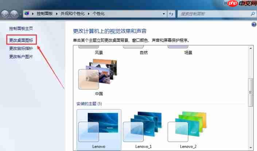Screen dimensions: 257x151
Task: Open 更改桌面图标 link
Action: [x=21, y=40]
